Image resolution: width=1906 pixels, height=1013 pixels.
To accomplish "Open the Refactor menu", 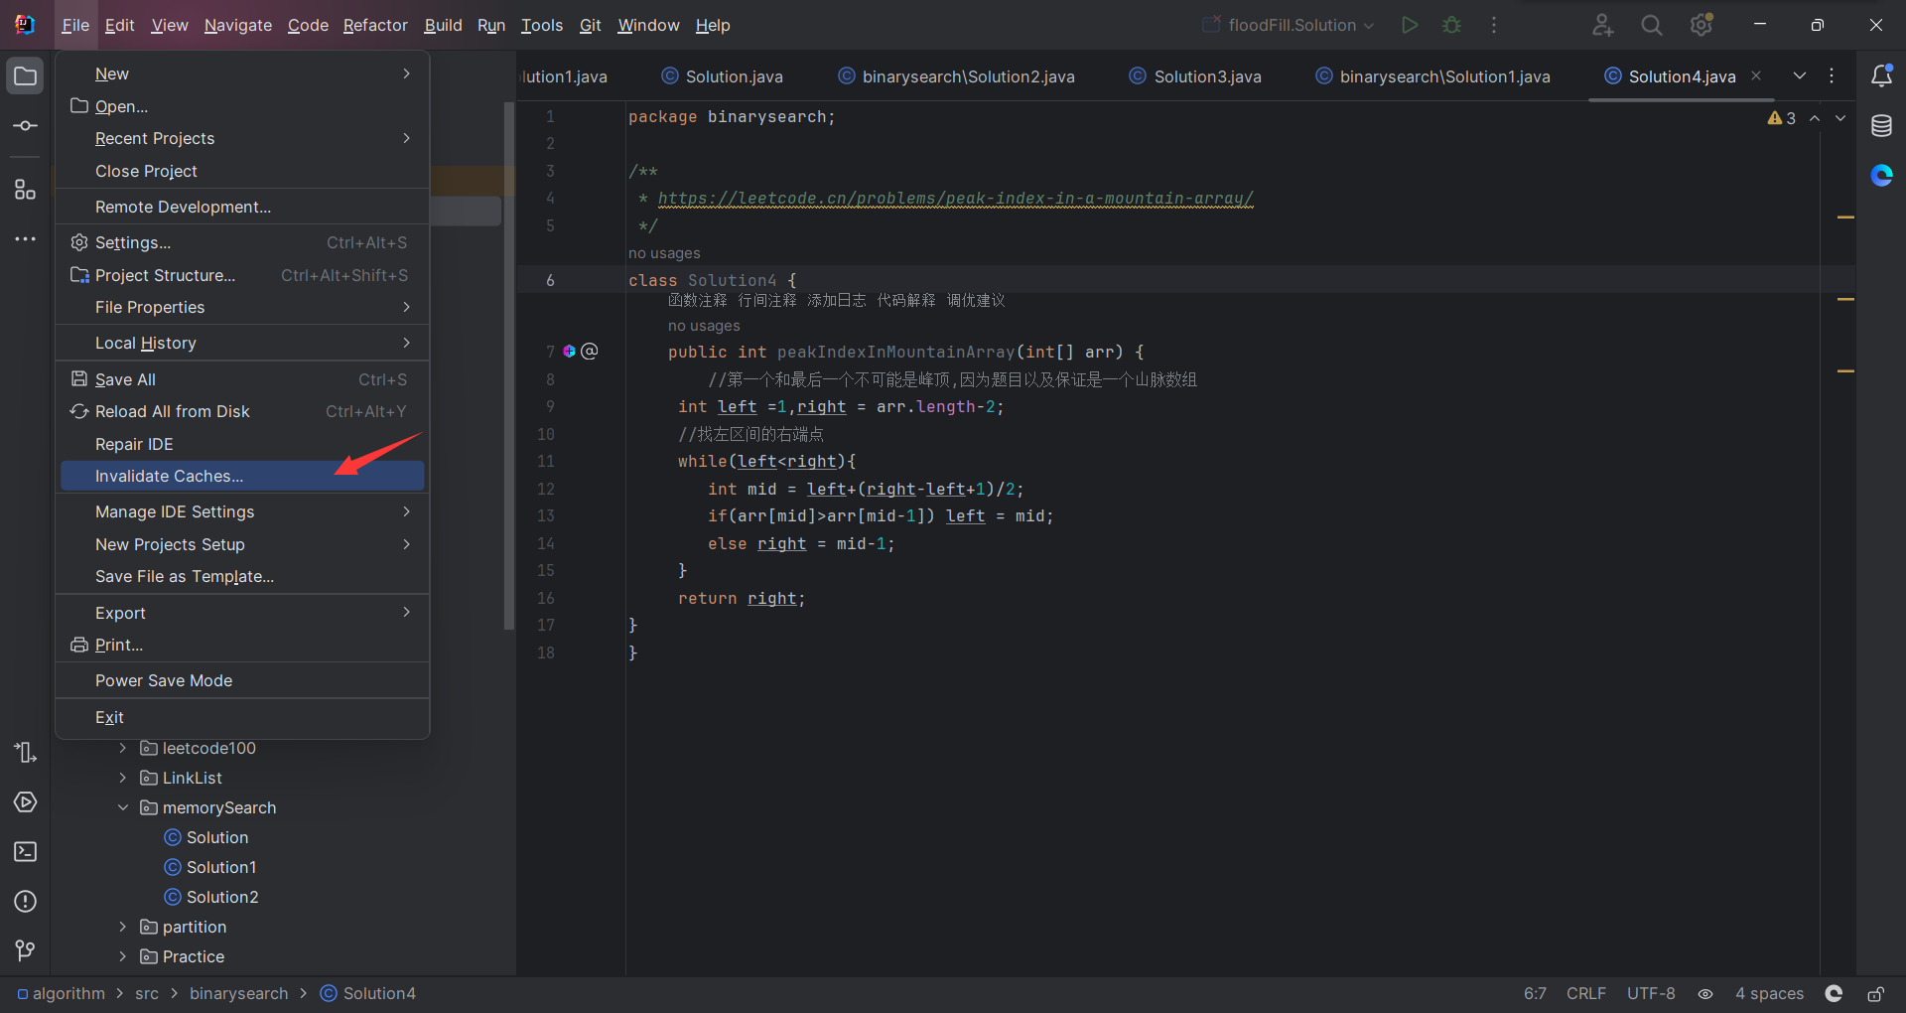I will (x=375, y=25).
